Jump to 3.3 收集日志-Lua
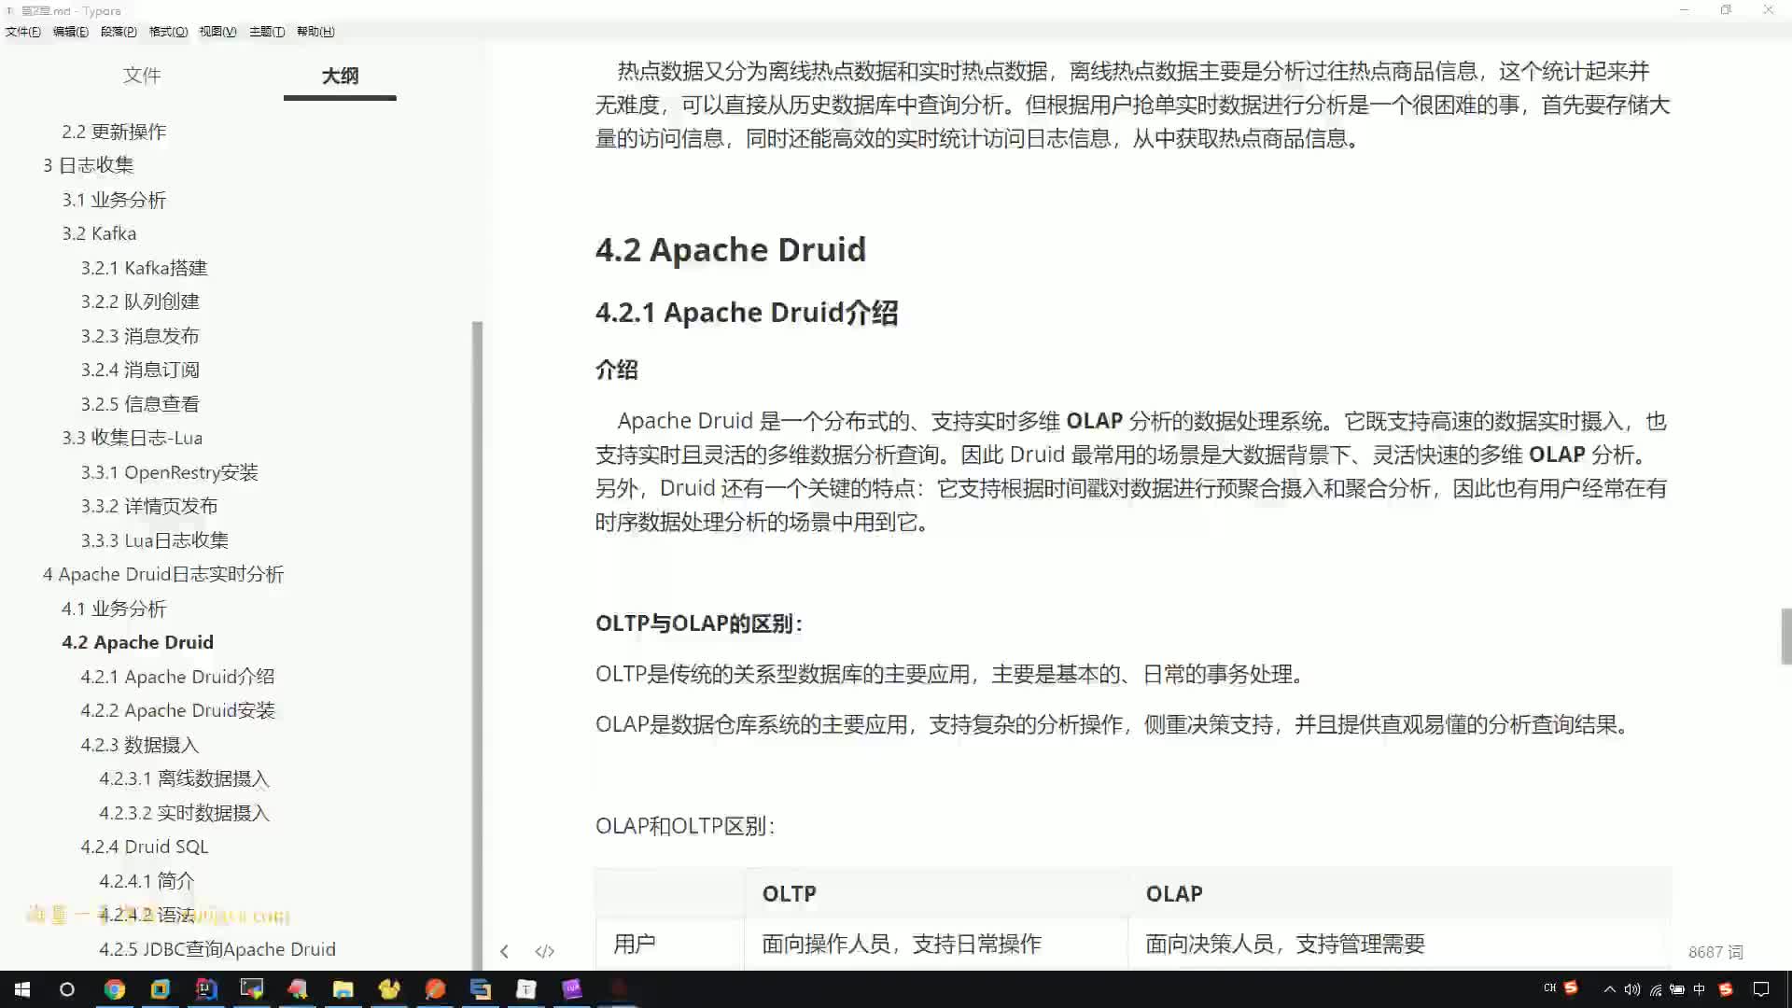 (132, 438)
